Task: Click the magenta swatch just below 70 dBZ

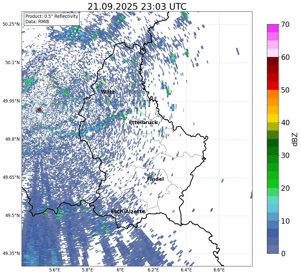Action: (x=273, y=28)
